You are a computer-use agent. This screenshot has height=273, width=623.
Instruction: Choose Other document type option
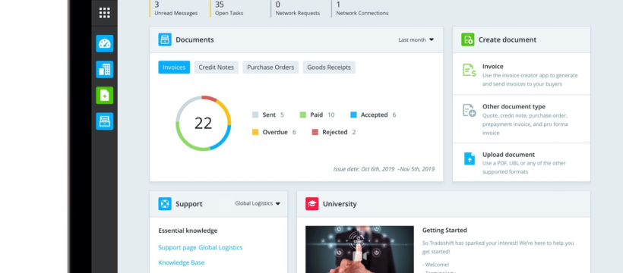521,119
